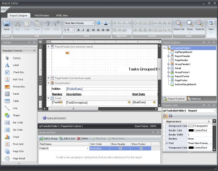This screenshot has width=218, height=171.
Task: Switch to the Print Preview tab
Action: click(42, 15)
